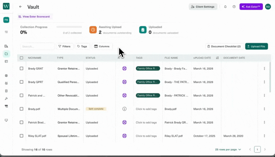Toggle the select-all header checkbox
275x157 pixels.
click(22, 58)
